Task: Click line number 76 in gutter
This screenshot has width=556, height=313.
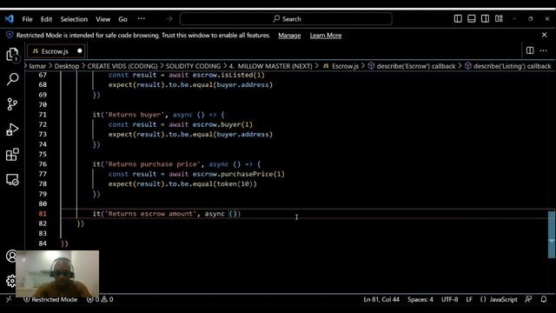Action: [43, 164]
